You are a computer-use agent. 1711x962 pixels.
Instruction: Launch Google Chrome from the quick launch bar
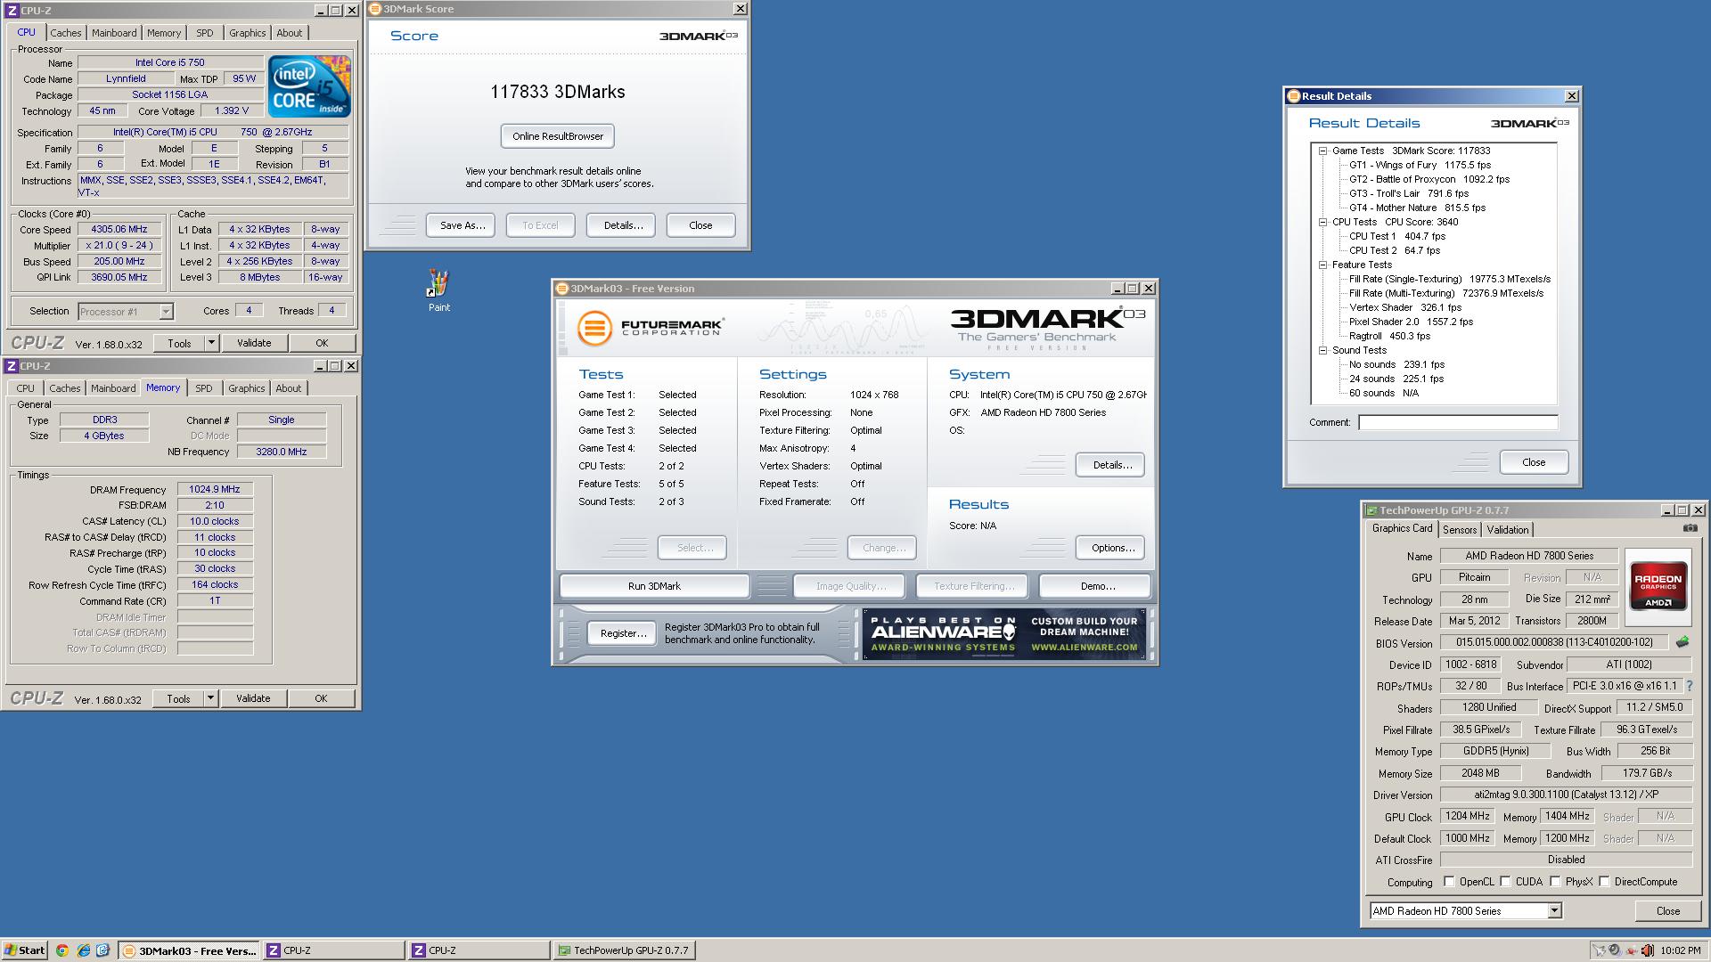61,950
